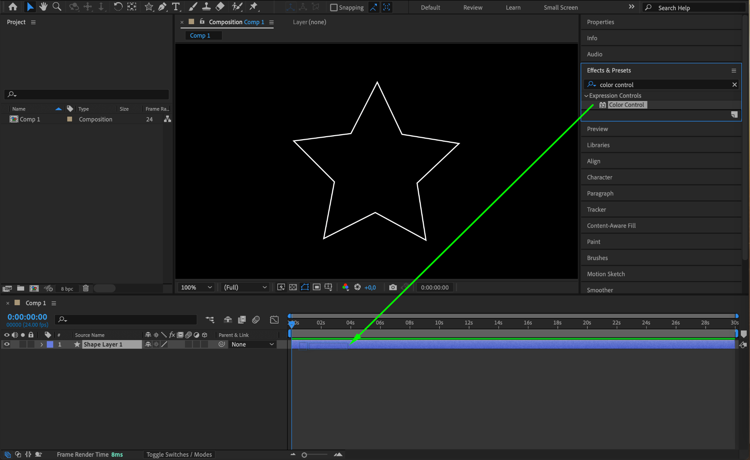Hide Shape Layer 1 with eye icon
Viewport: 750px width, 460px height.
pyautogui.click(x=7, y=344)
